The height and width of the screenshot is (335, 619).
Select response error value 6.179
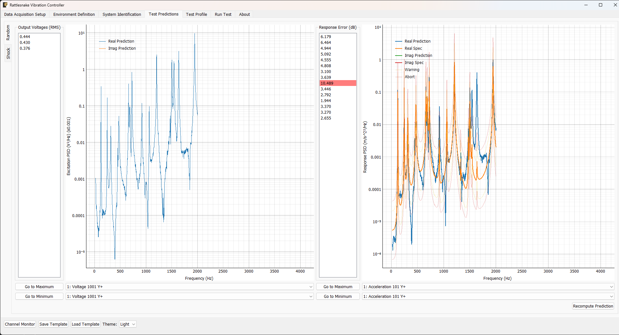pyautogui.click(x=338, y=37)
